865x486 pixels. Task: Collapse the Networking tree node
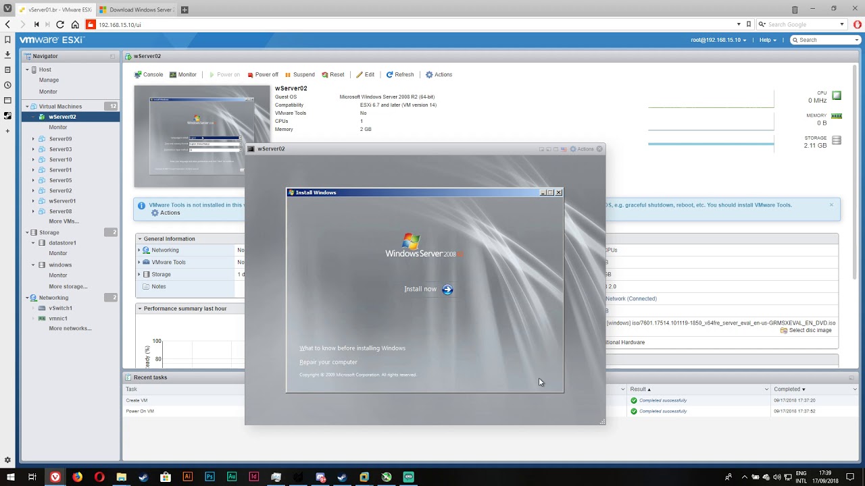[28, 298]
